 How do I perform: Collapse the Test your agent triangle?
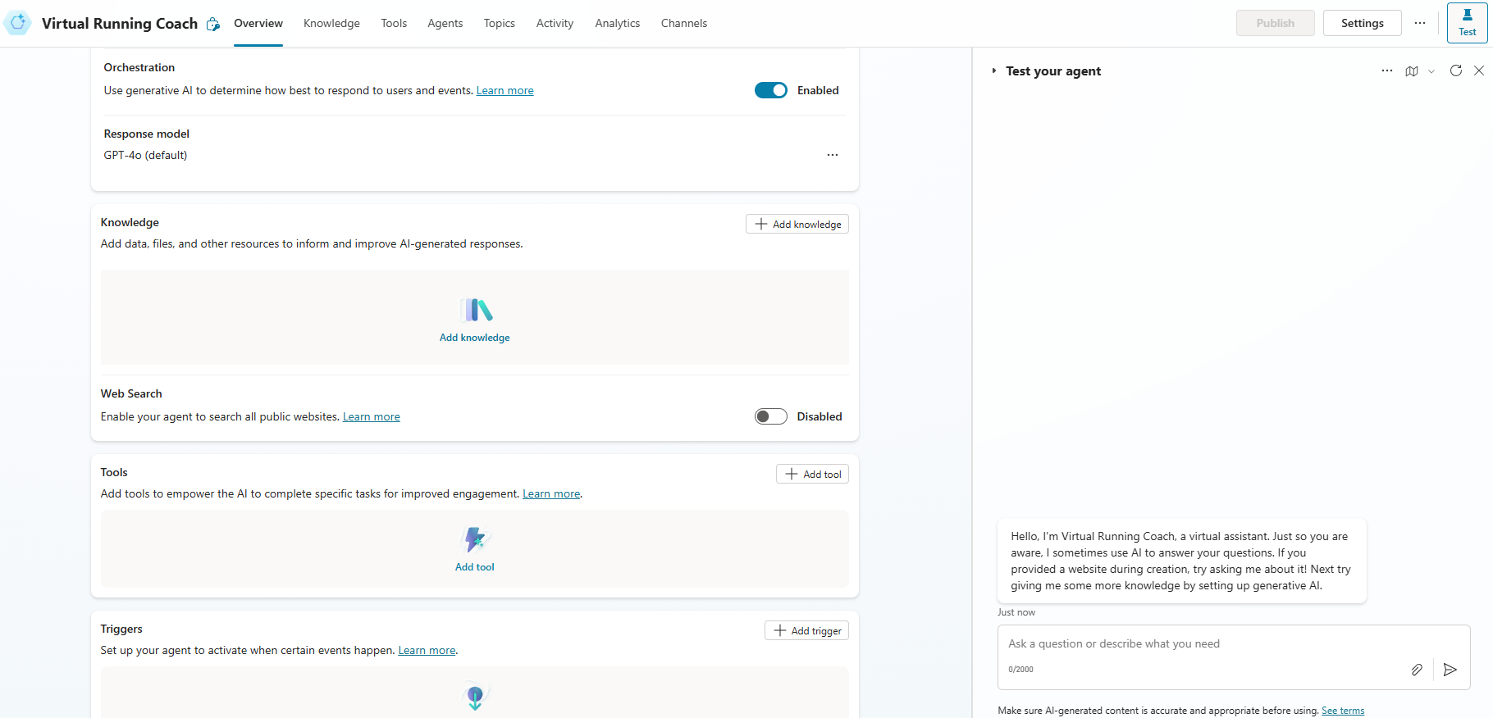993,71
